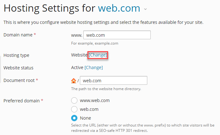
Task: Click the Preferred domain field label
Action: [x=22, y=101]
